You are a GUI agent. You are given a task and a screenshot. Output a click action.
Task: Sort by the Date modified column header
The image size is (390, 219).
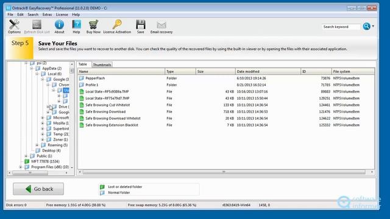[268, 72]
